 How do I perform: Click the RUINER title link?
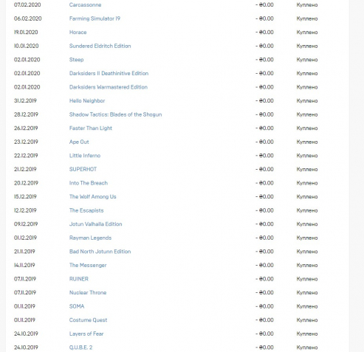point(79,279)
